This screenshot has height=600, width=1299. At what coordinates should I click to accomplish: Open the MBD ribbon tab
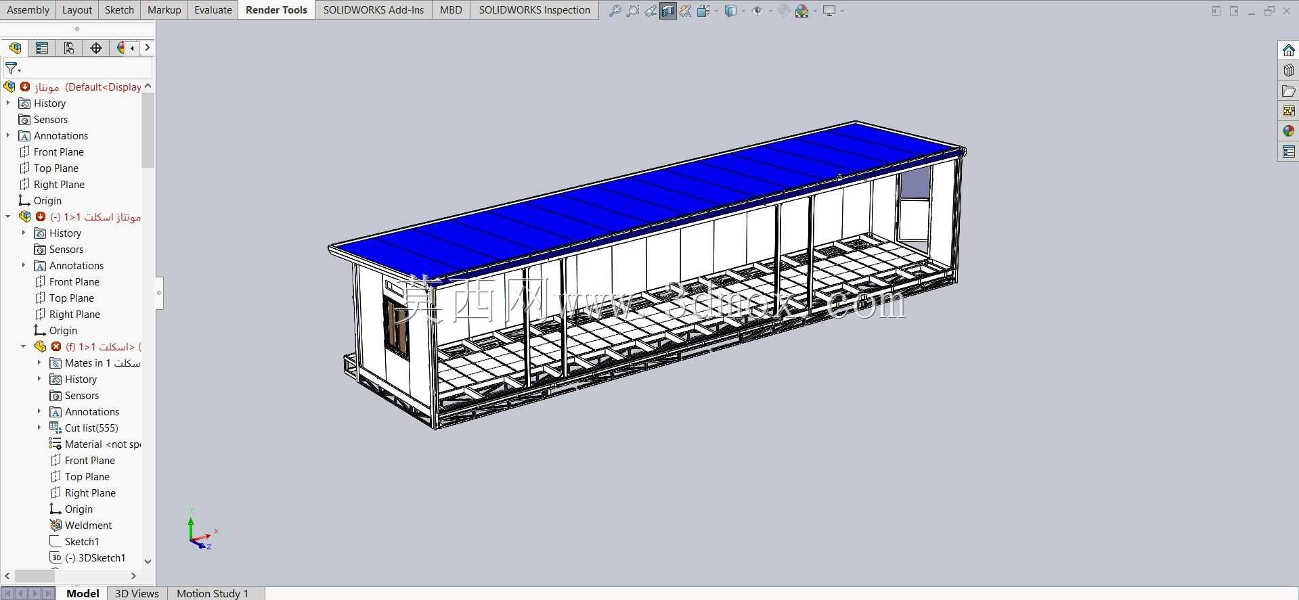tap(451, 10)
